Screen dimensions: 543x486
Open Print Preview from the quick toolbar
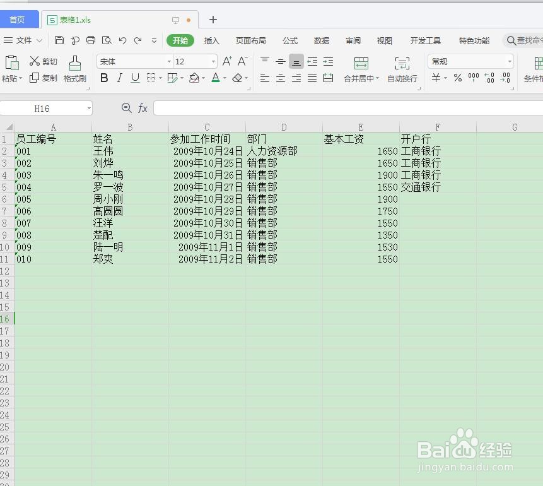pos(107,40)
